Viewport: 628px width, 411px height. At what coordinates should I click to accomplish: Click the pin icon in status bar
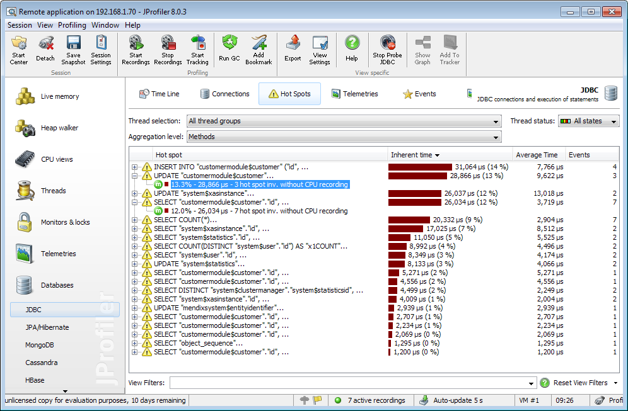pos(305,400)
